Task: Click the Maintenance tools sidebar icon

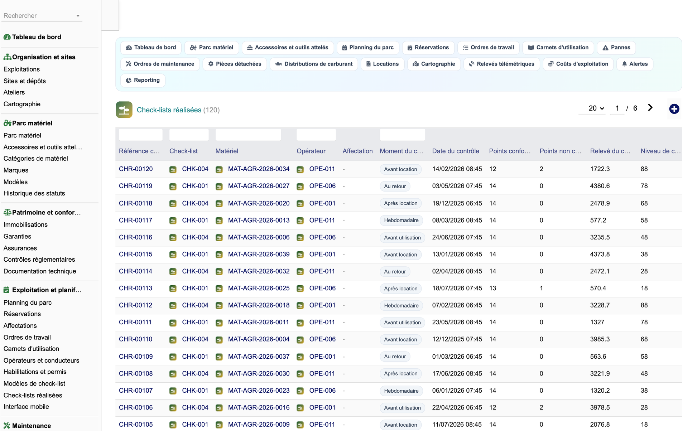Action: point(6,426)
